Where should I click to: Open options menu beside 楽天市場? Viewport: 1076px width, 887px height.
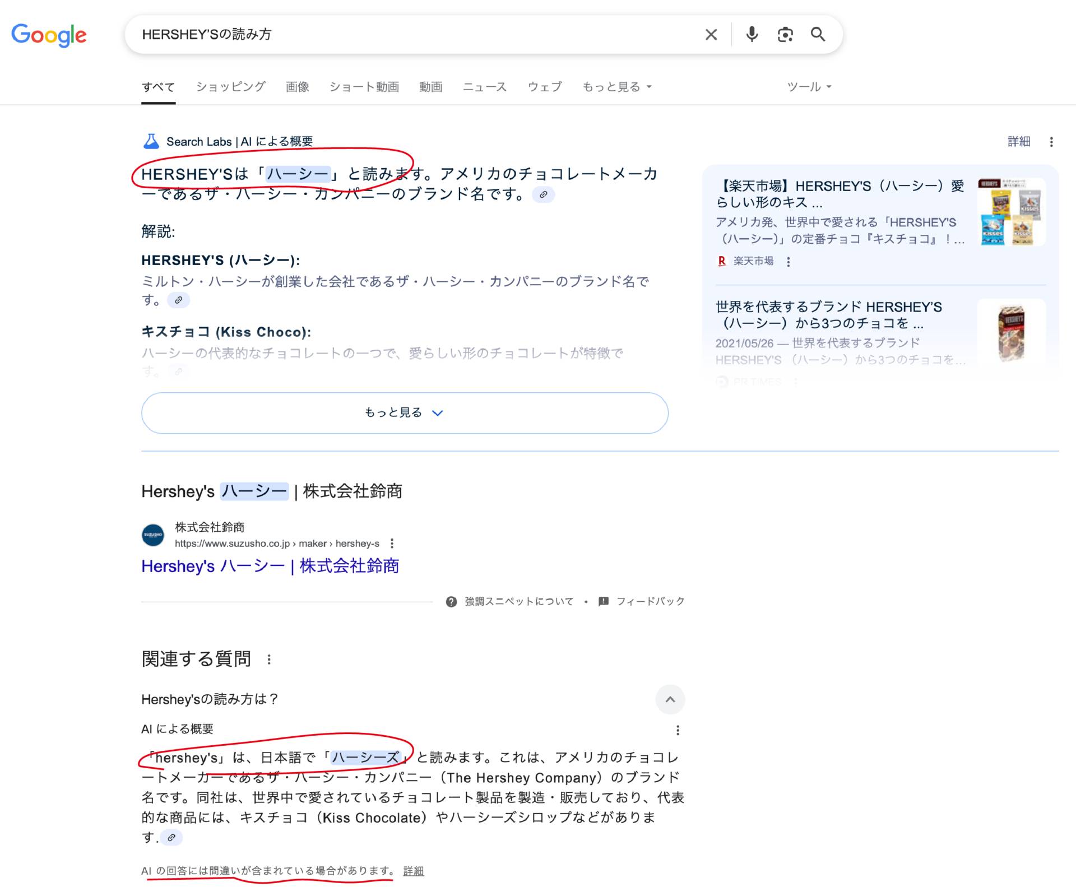pos(789,262)
